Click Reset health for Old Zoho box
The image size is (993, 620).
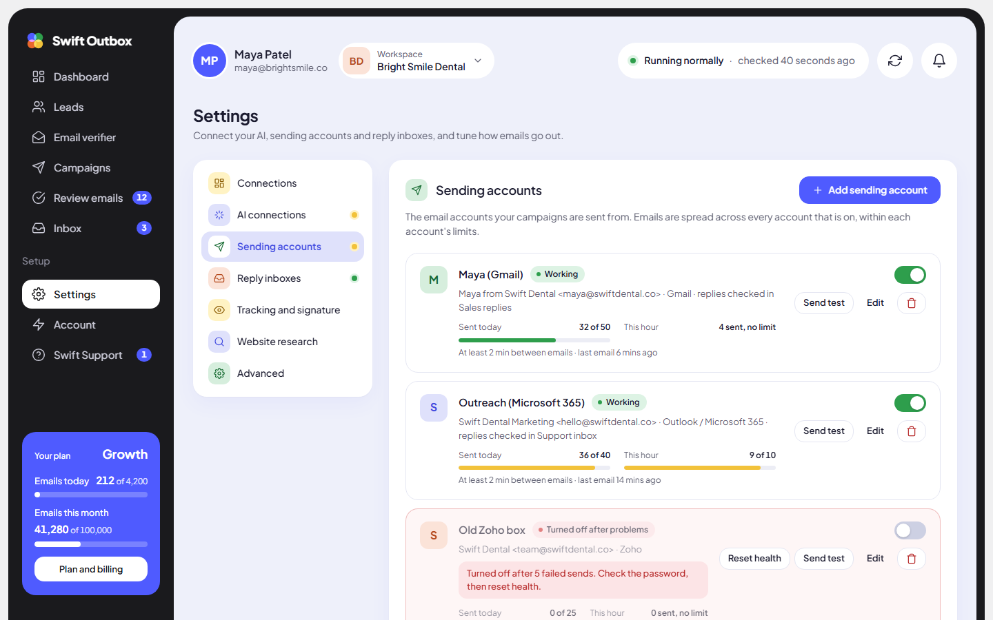pos(754,559)
